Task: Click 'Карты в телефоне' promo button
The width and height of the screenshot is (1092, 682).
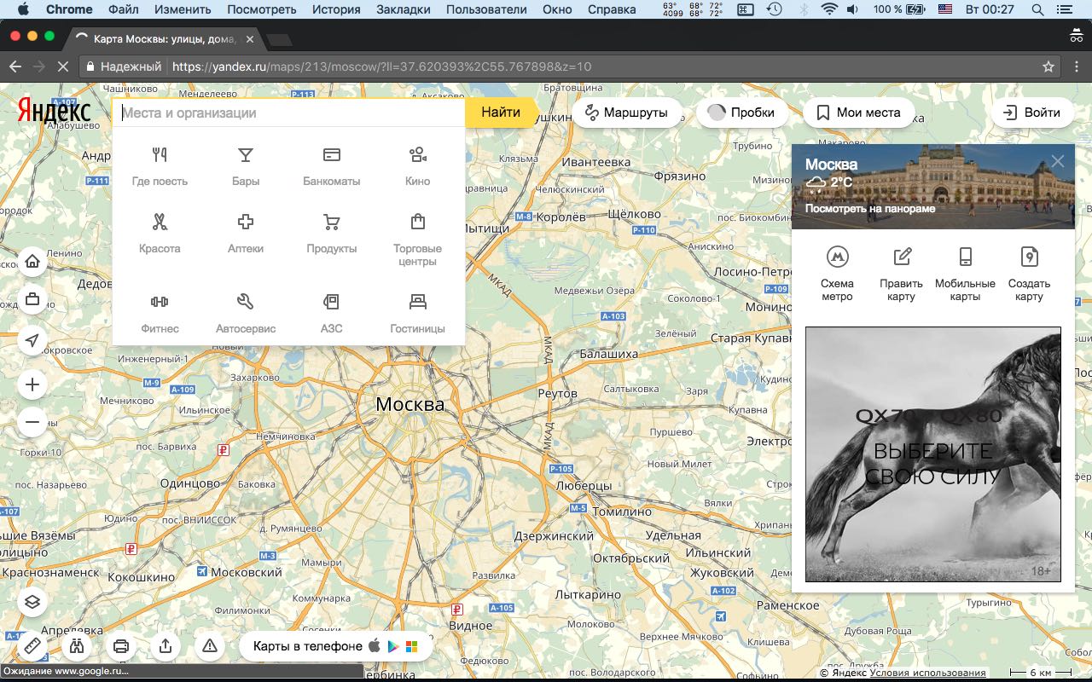Action: click(x=336, y=646)
